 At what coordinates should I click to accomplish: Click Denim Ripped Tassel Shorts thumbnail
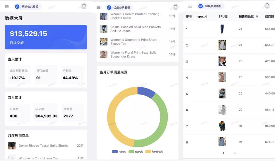[12, 146]
